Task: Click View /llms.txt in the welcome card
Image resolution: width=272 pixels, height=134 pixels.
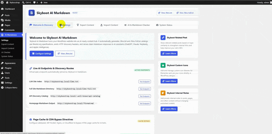Action: 65,54
